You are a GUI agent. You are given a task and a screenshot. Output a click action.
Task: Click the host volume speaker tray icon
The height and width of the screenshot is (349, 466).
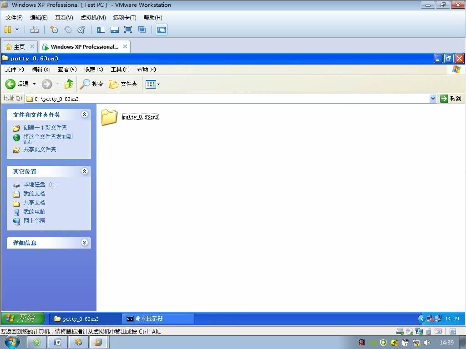(427, 343)
